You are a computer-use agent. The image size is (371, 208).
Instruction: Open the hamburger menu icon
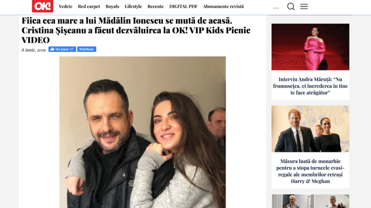point(304,6)
